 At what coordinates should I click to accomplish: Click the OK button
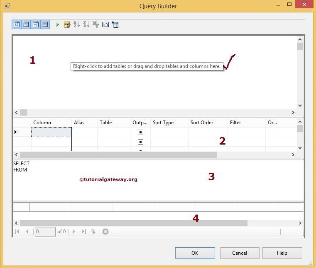195,253
